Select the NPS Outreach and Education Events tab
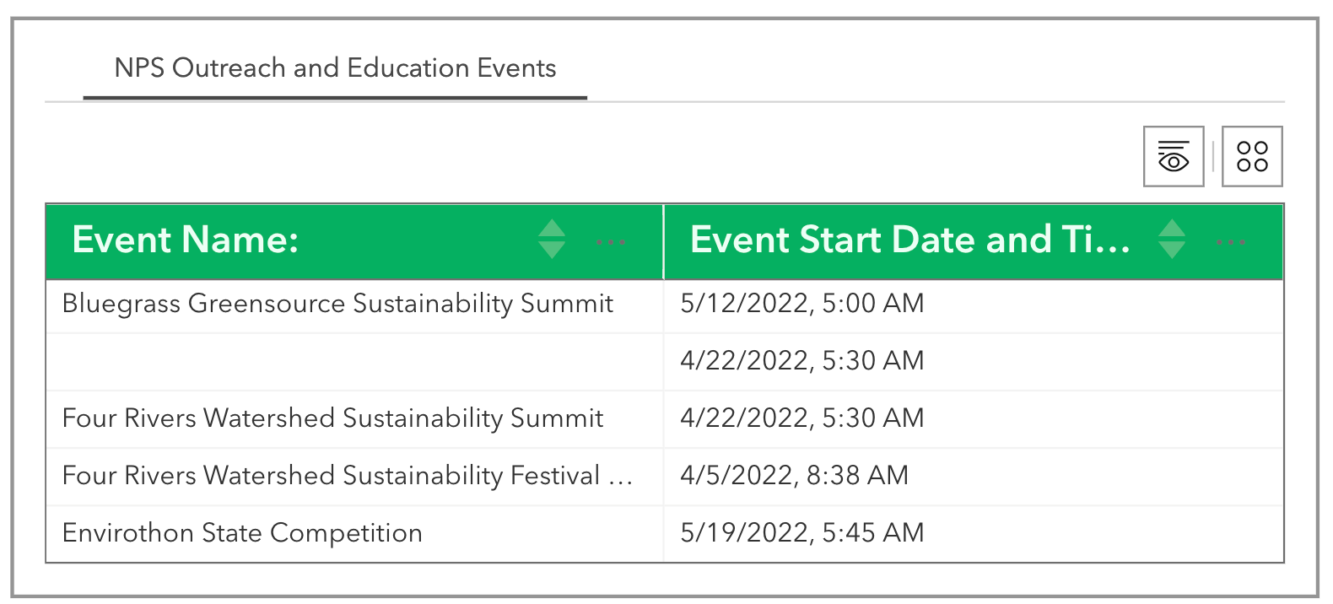The height and width of the screenshot is (604, 1333). point(335,68)
